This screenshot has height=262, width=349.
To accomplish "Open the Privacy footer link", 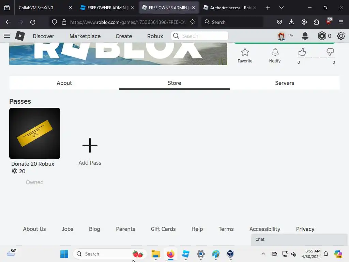I will pos(305,229).
